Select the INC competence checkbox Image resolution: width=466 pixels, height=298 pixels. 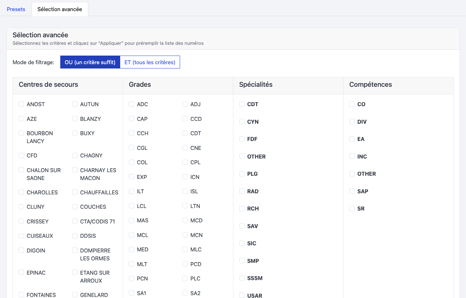352,156
